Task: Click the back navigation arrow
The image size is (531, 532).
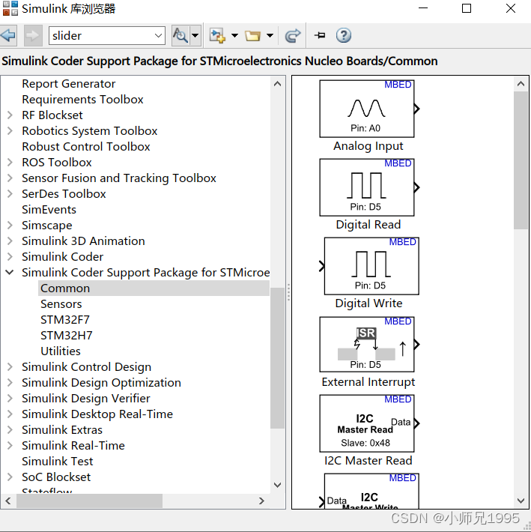Action: tap(8, 35)
